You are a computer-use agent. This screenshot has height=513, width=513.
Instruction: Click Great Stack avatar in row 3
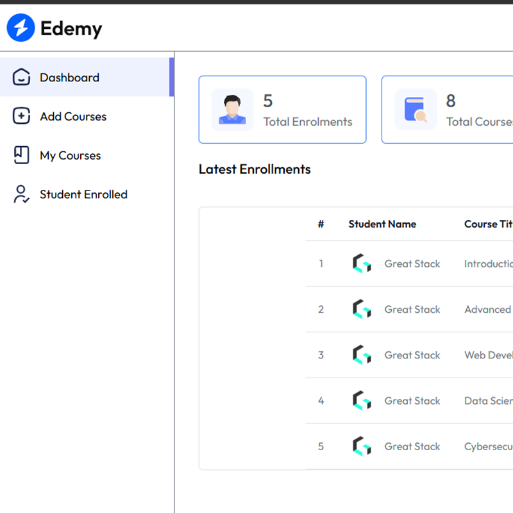[362, 355]
